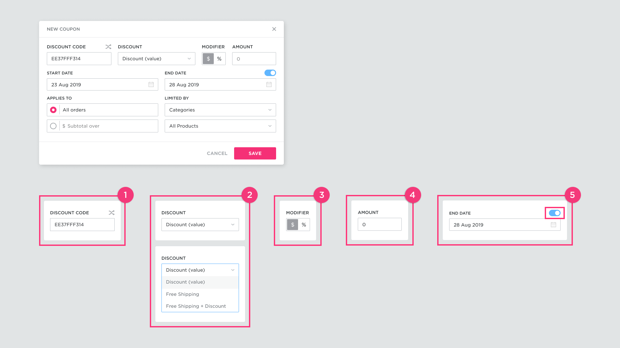Viewport: 620px width, 348px height.
Task: Select dollar modifier in panel 3
Action: click(293, 225)
